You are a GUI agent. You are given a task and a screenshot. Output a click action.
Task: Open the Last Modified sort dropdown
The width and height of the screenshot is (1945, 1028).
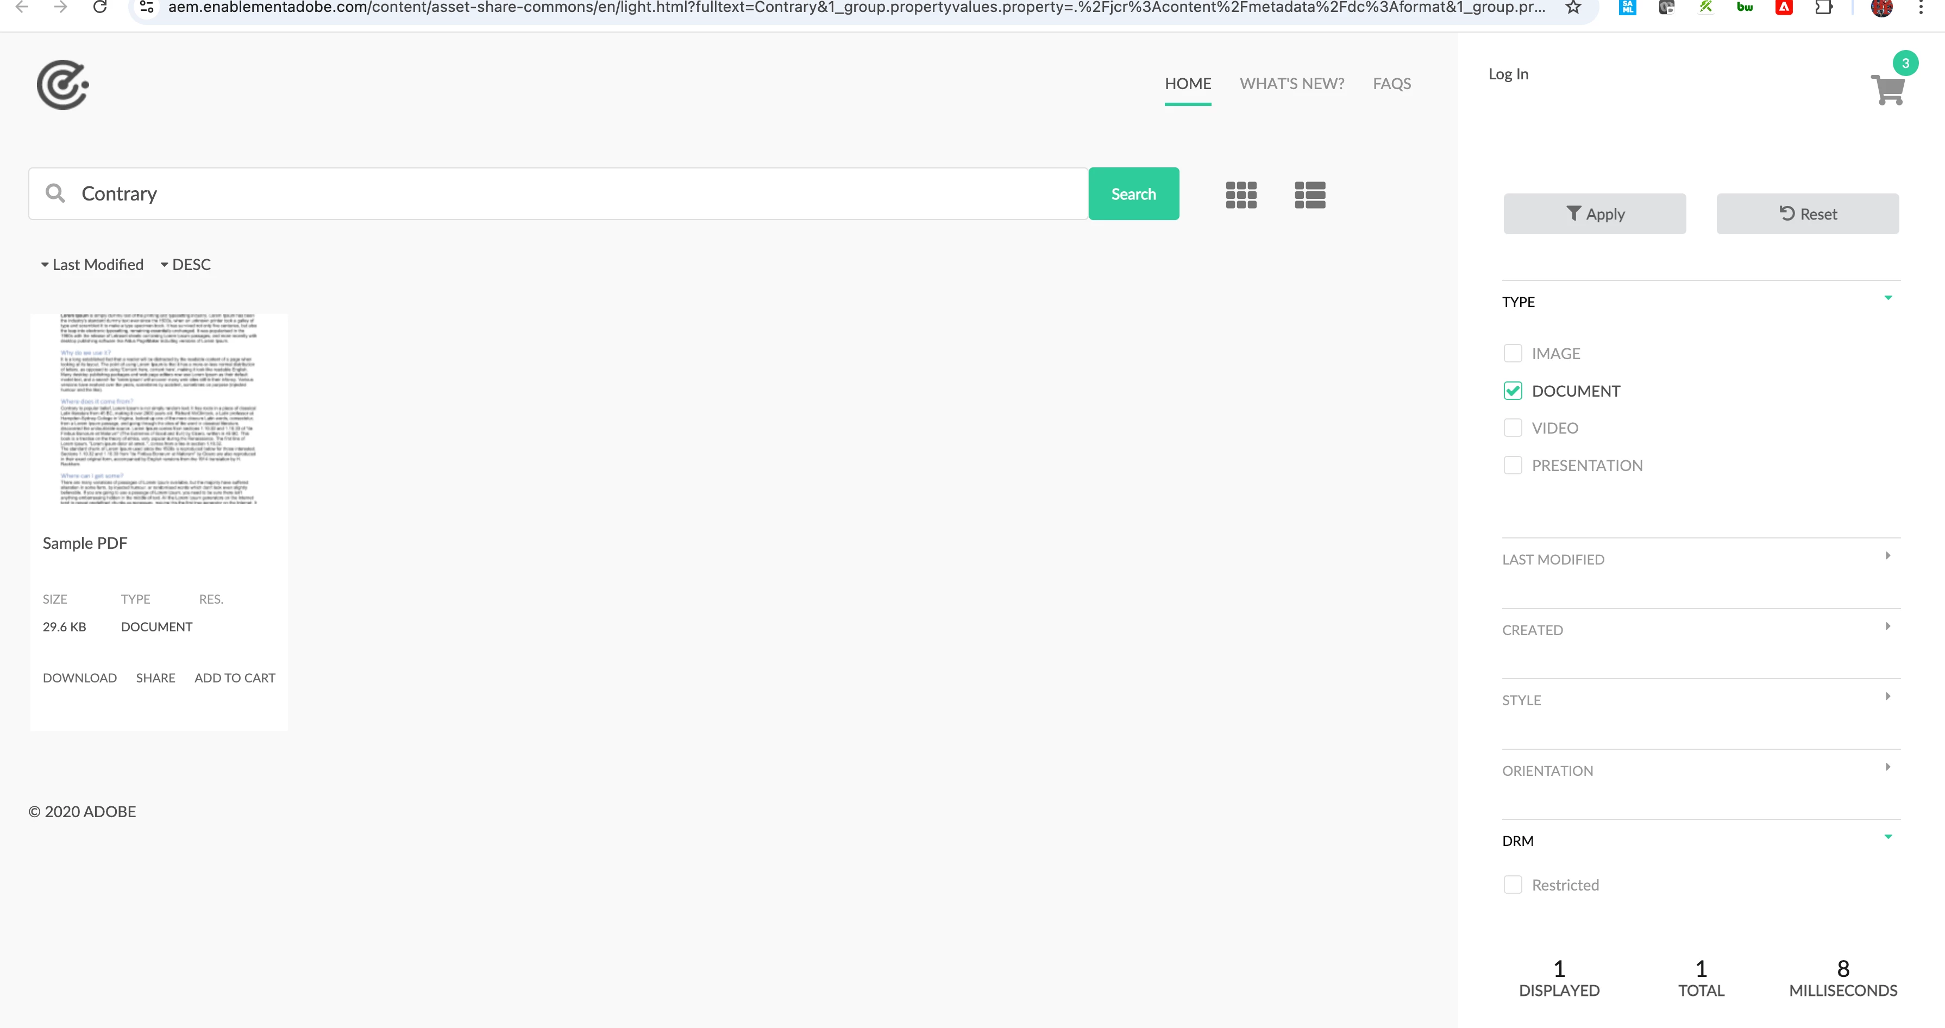(92, 265)
